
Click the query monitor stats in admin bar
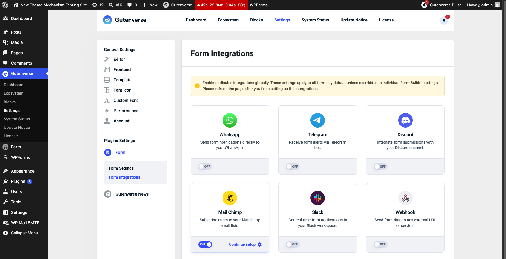click(221, 5)
